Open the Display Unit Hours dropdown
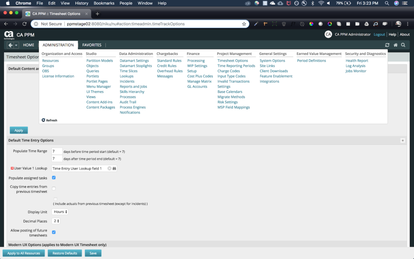414x259 pixels. (x=60, y=212)
